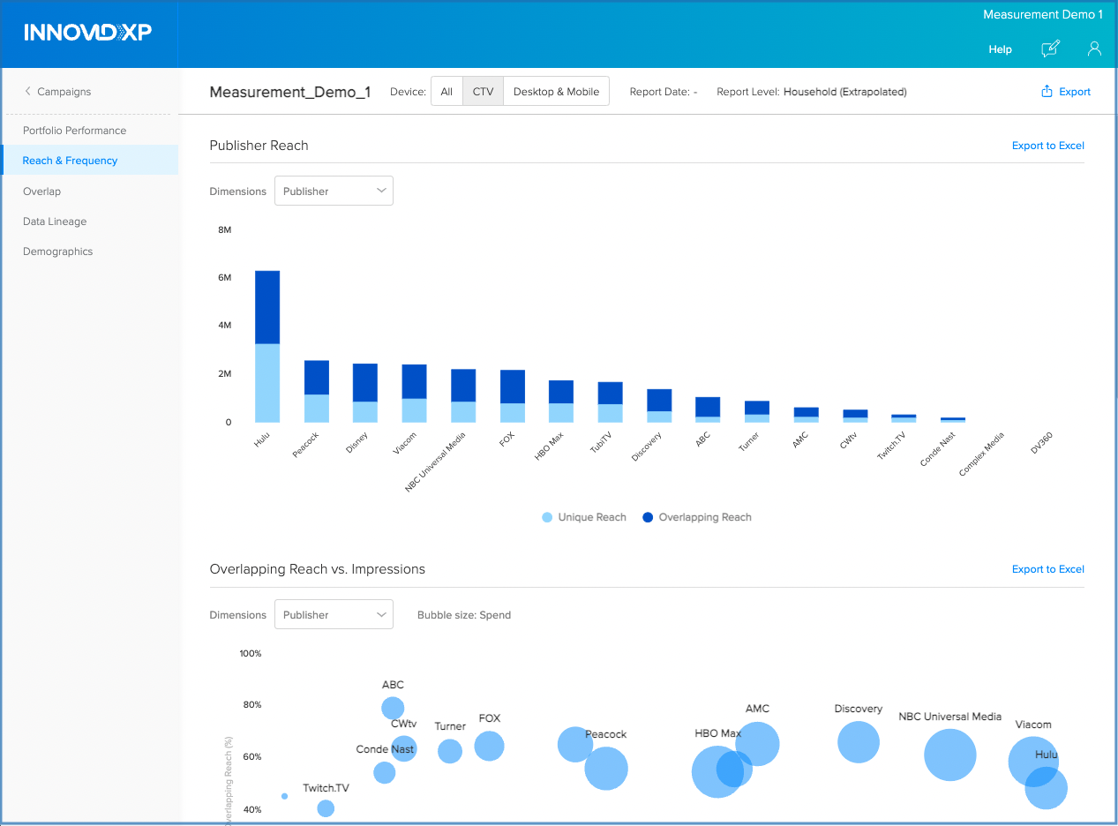Click the user profile icon
Viewport: 1118px width, 826px height.
coord(1094,49)
